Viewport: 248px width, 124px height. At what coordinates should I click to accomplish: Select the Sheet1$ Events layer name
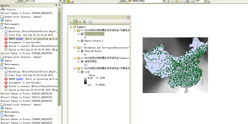pyautogui.click(x=93, y=51)
